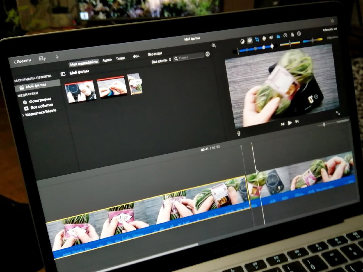
Task: Open the color balance icon
Action: [x=242, y=41]
